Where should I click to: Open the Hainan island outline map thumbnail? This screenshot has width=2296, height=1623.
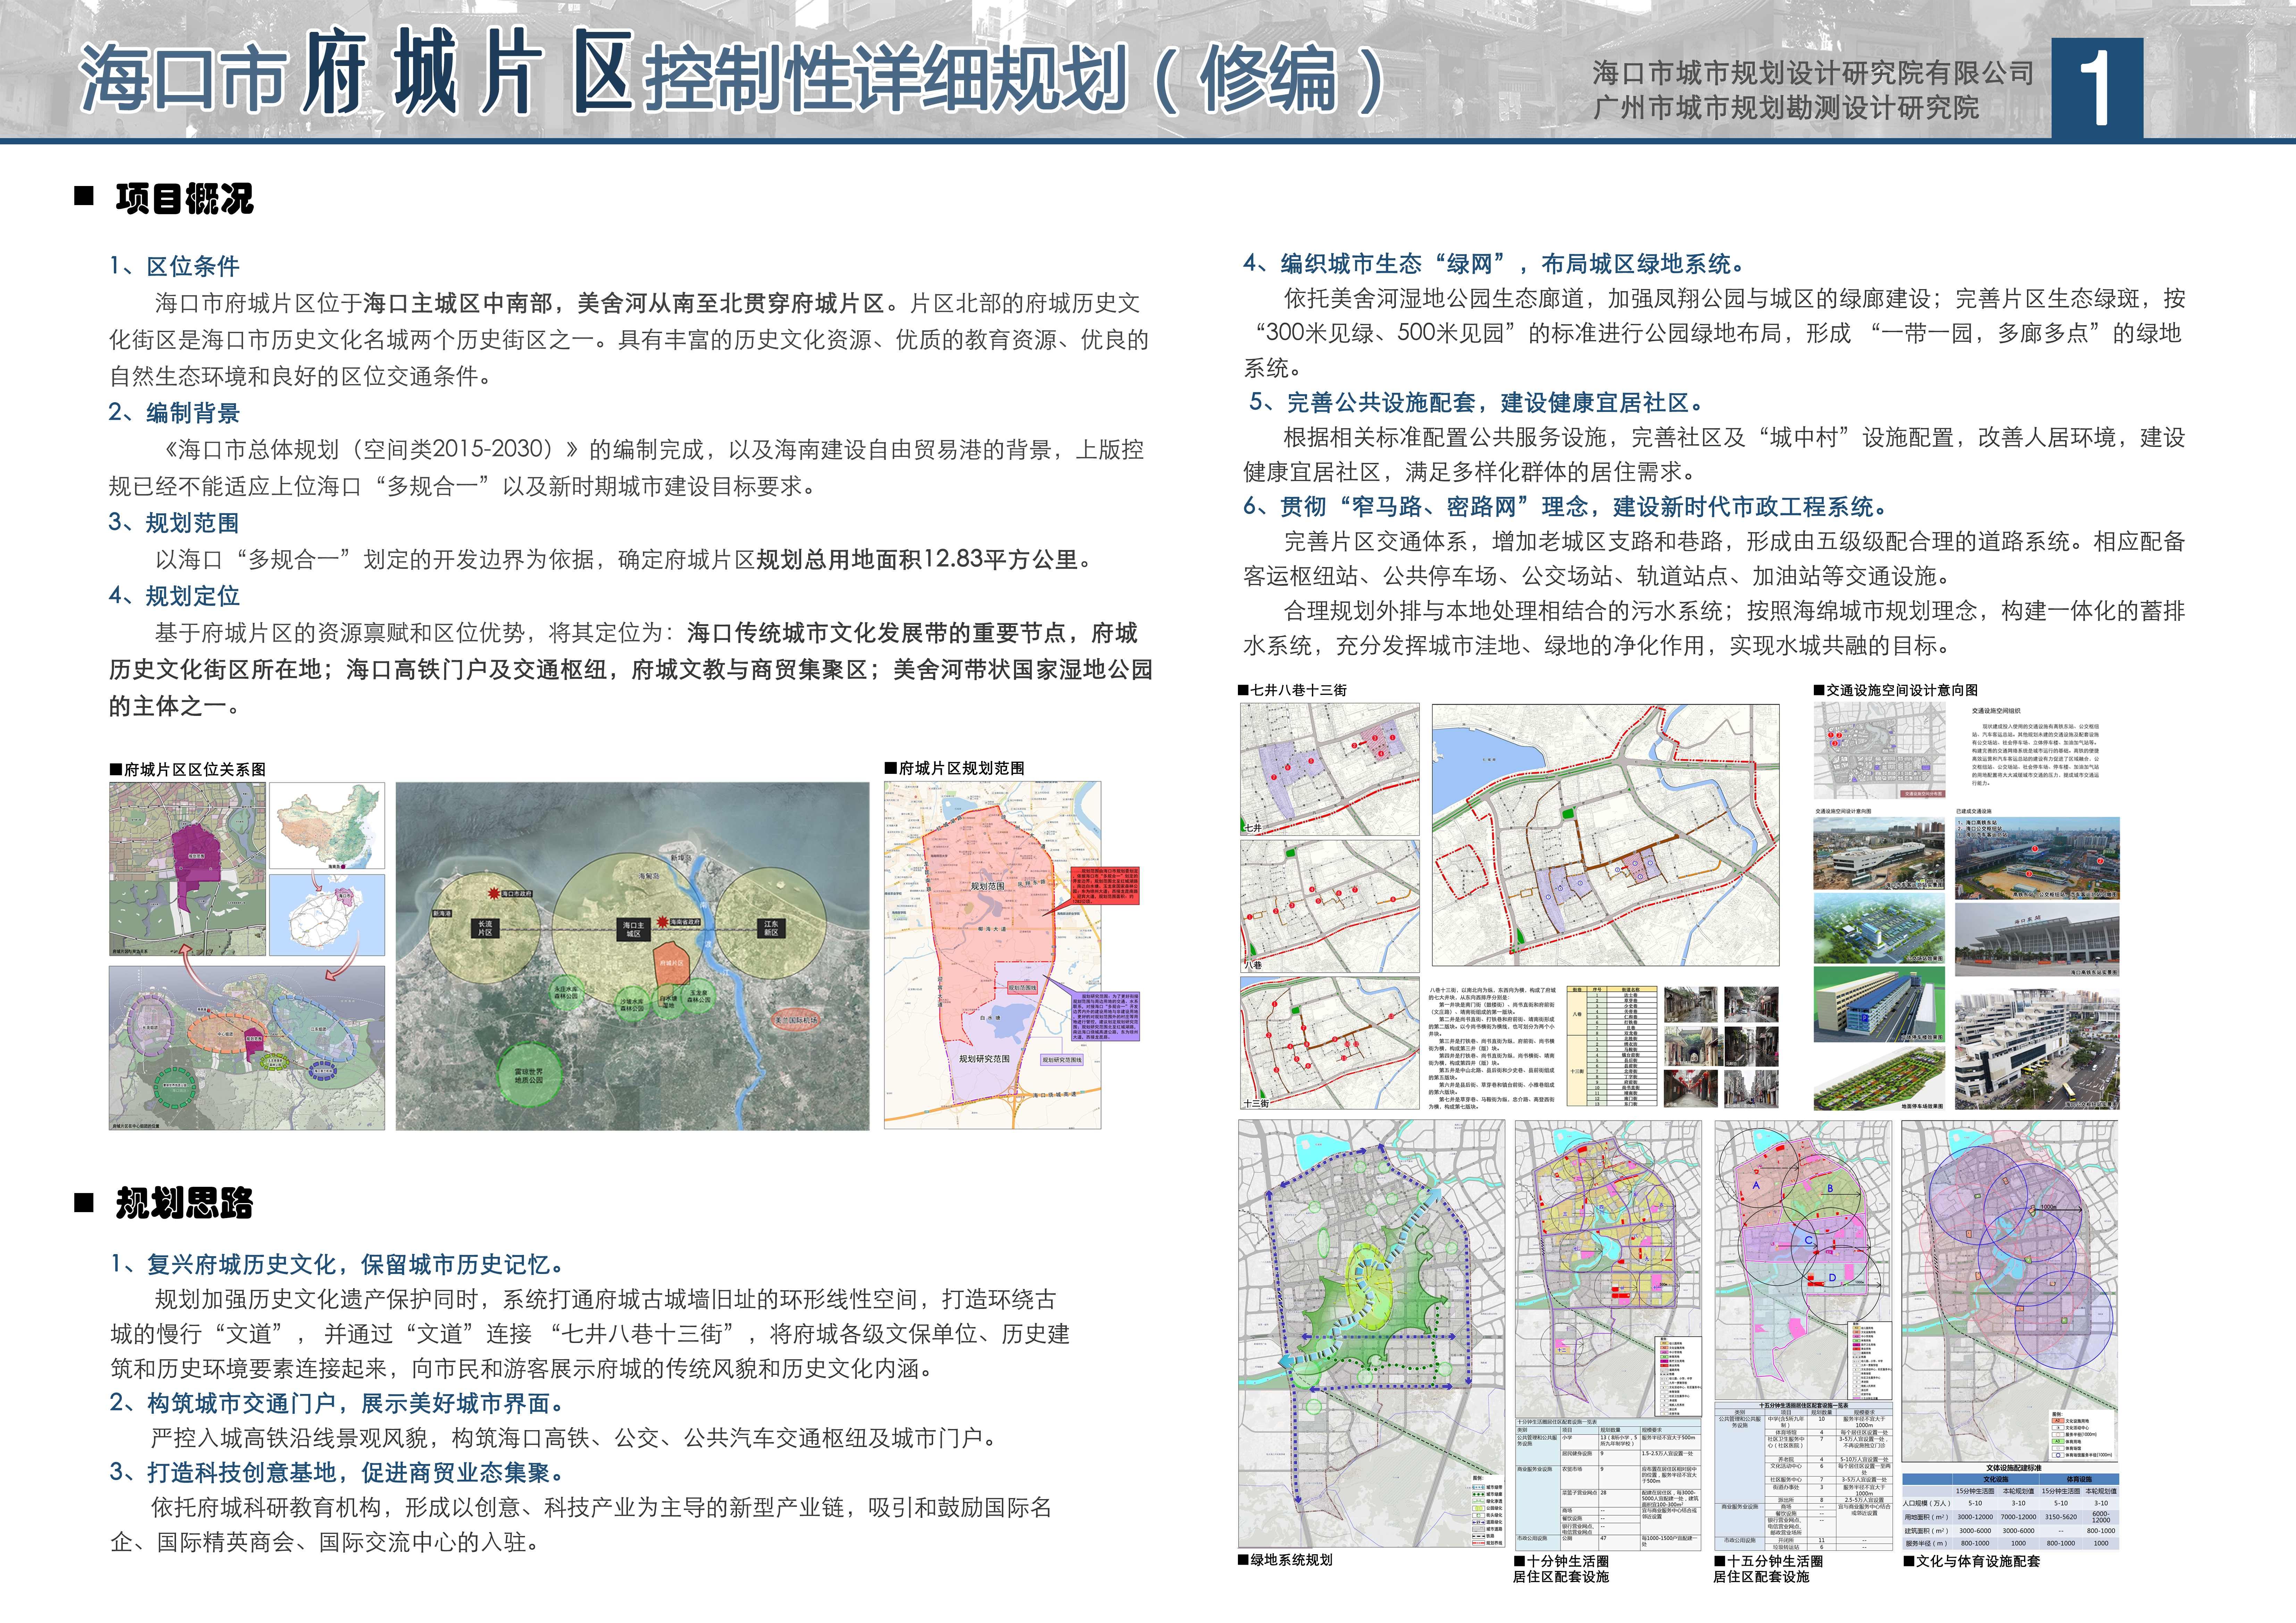click(327, 915)
